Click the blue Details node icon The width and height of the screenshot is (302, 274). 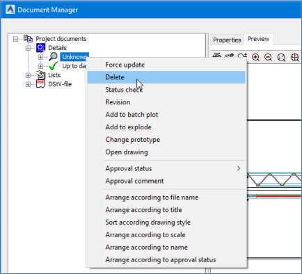(40, 48)
